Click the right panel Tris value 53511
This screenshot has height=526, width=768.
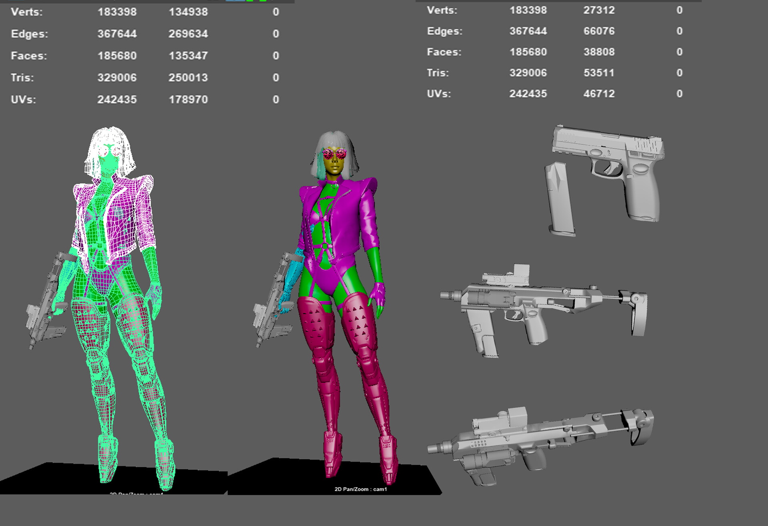click(598, 73)
